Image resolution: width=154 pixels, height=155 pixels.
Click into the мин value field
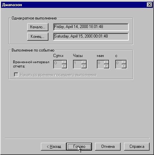click(x=101, y=64)
